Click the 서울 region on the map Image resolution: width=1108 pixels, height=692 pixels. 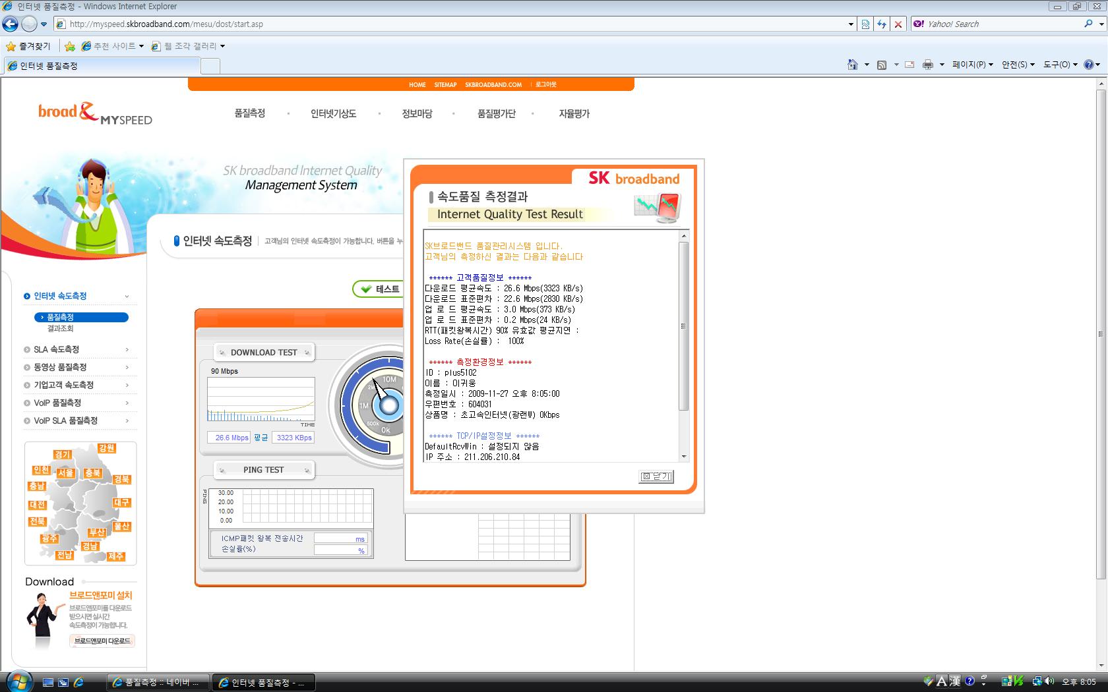tap(65, 473)
